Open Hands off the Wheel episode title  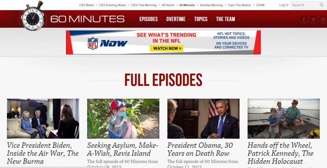click(280, 153)
